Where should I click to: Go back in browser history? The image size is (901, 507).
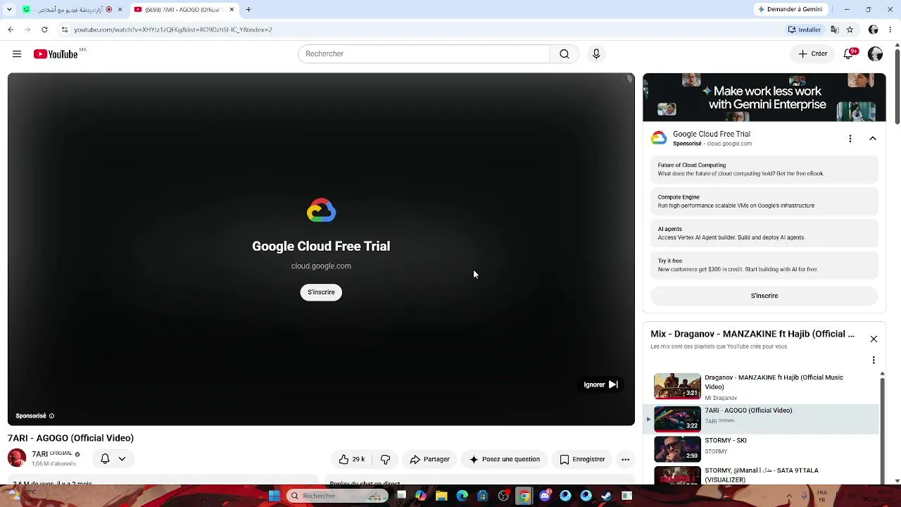[11, 30]
